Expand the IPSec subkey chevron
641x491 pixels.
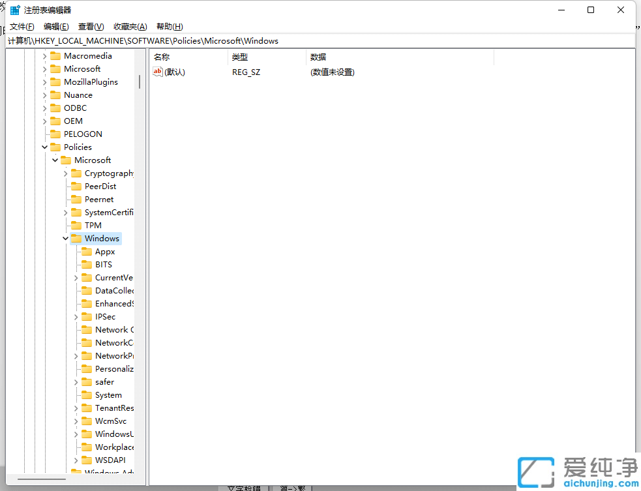coord(76,316)
